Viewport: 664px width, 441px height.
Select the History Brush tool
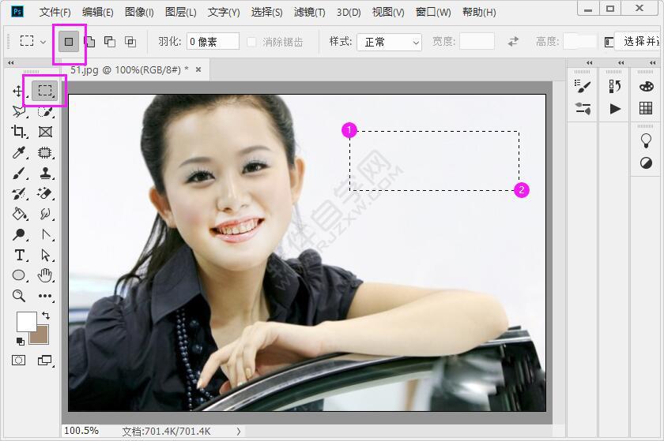coord(19,193)
